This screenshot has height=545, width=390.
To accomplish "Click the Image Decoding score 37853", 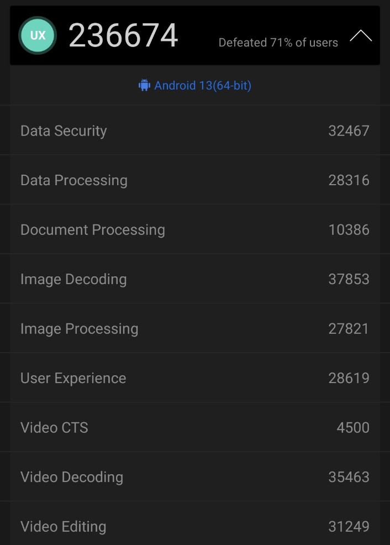I will coord(349,279).
